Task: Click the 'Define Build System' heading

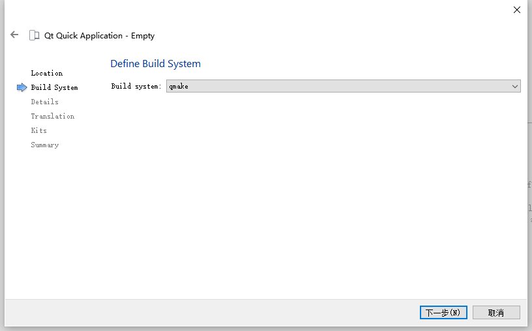Action: 155,64
